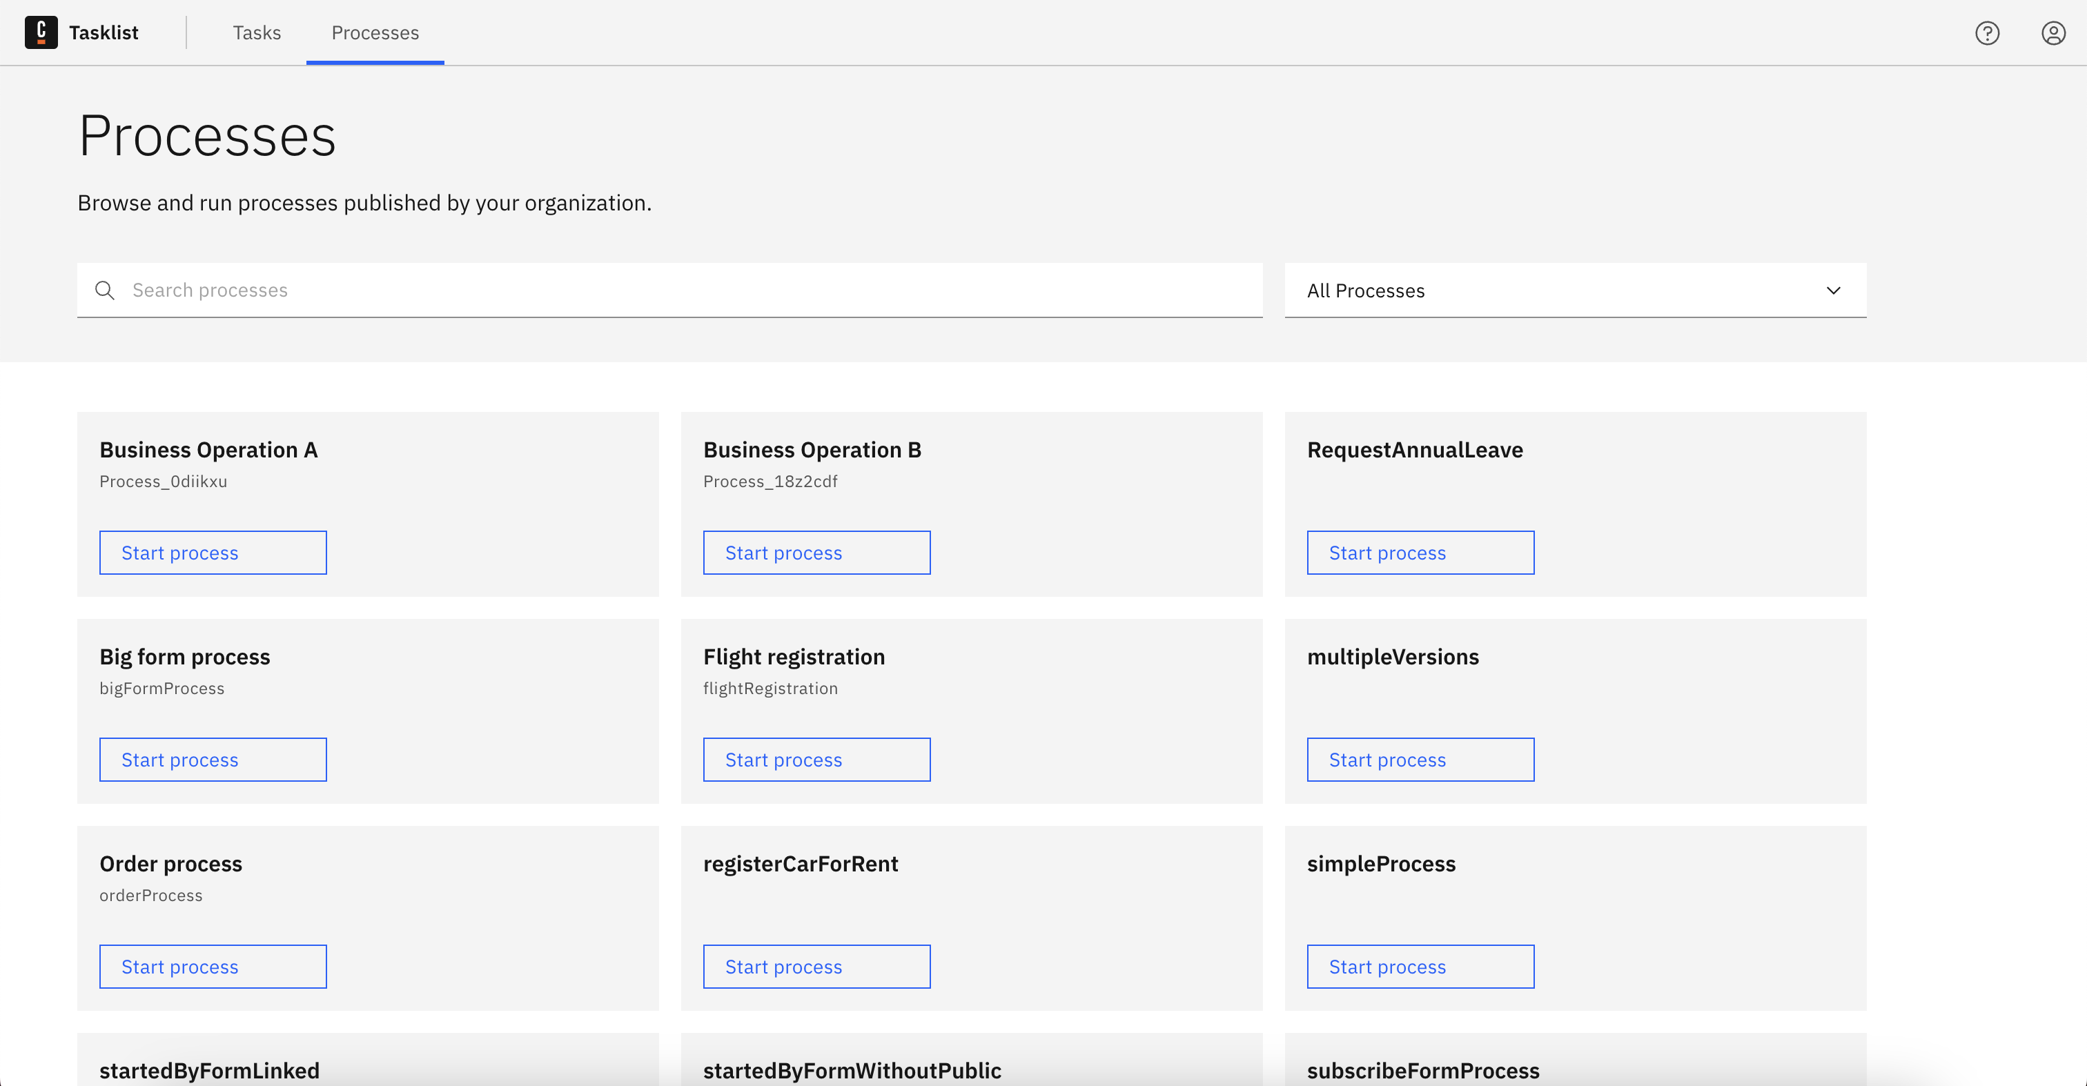
Task: Start the Flight registration process
Action: pyautogui.click(x=816, y=759)
